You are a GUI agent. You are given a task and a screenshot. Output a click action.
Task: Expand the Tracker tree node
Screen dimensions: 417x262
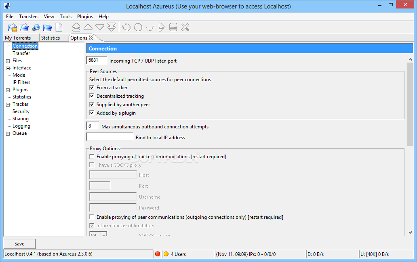[8, 105]
